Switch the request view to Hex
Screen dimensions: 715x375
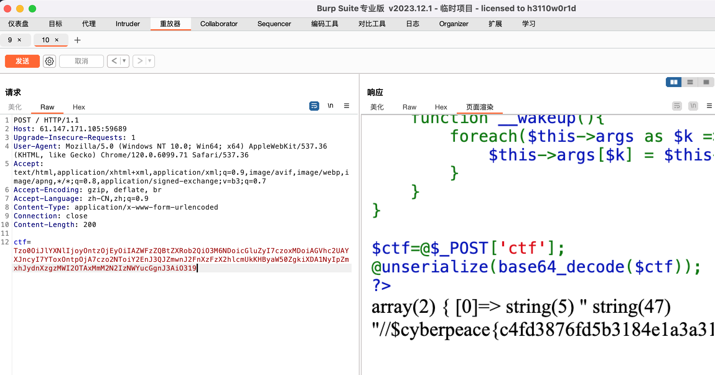[79, 107]
